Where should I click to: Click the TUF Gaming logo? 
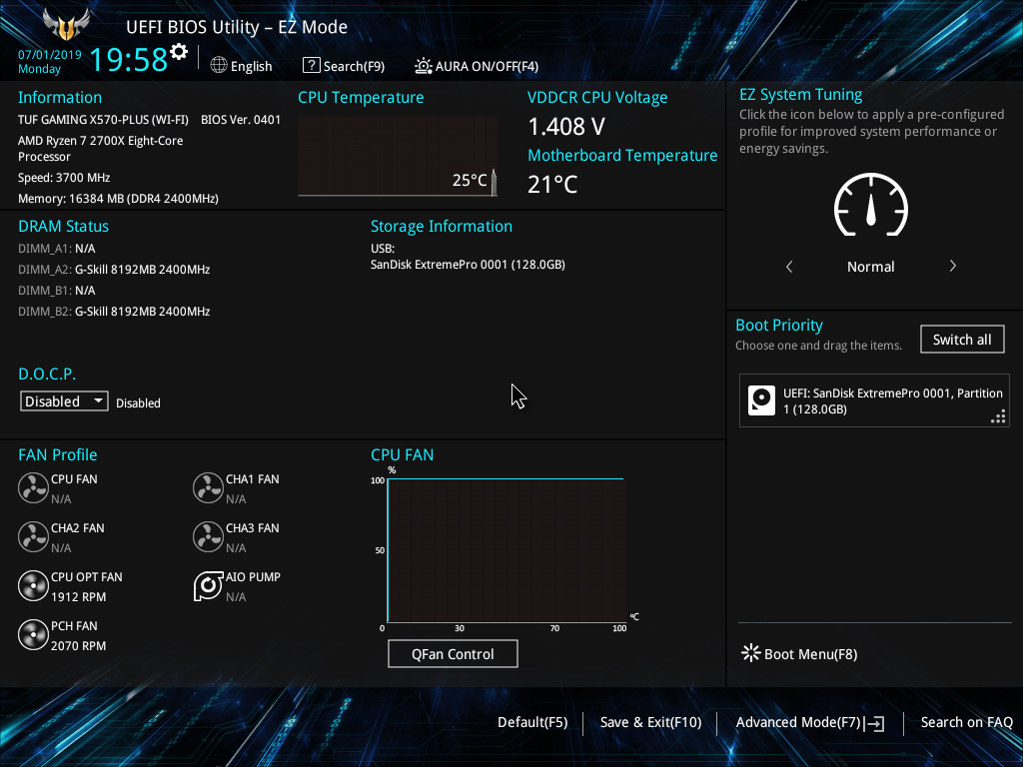[66, 25]
